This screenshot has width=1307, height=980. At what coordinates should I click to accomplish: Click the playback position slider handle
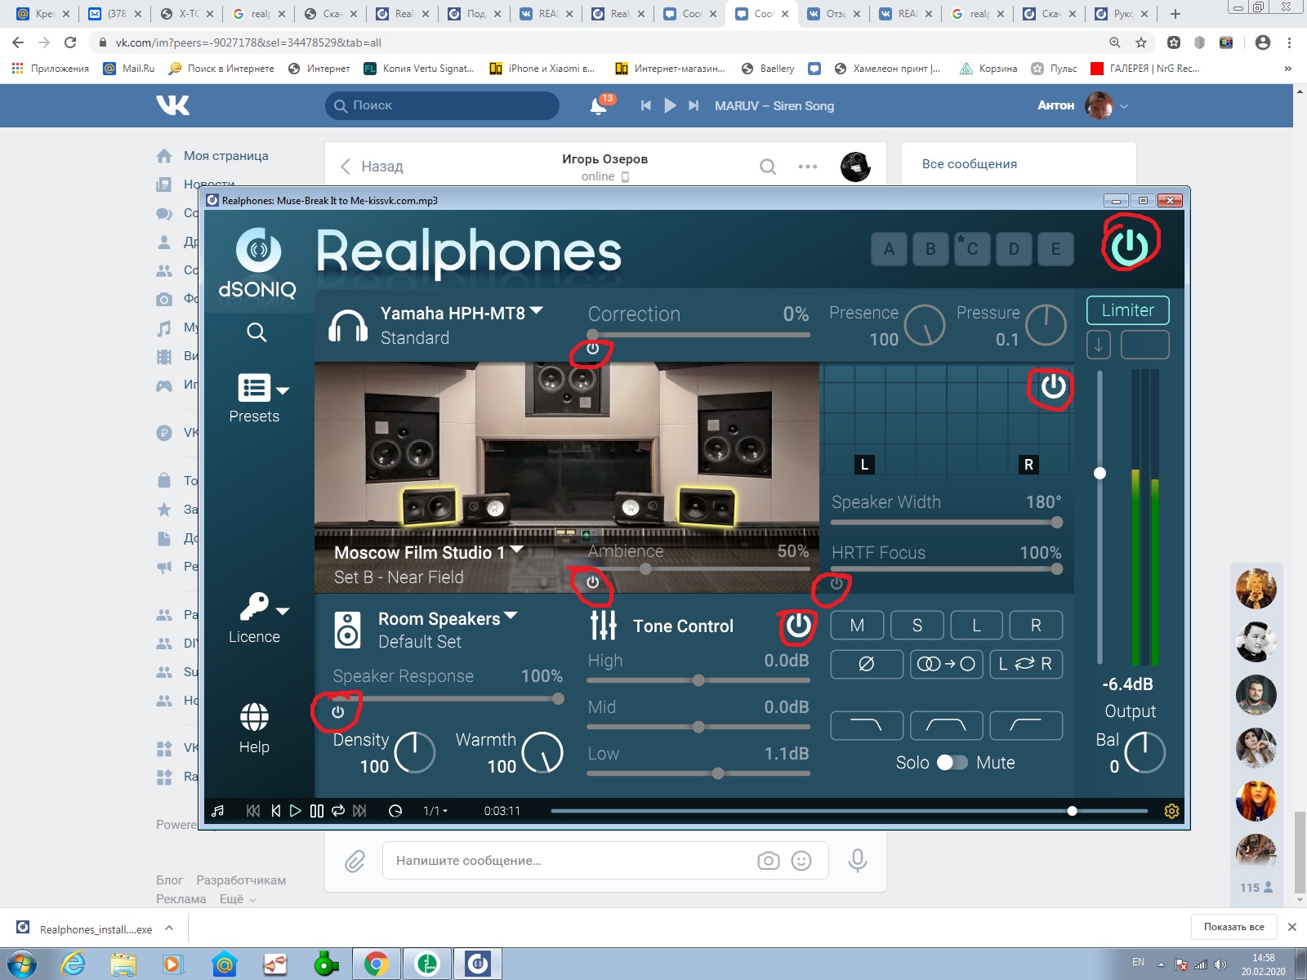coord(1072,811)
